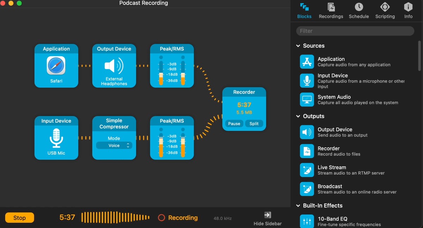Open the Scripting tab

point(385,11)
